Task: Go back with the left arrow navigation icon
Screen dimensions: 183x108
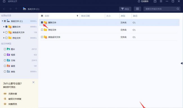Action: coord(4,9)
